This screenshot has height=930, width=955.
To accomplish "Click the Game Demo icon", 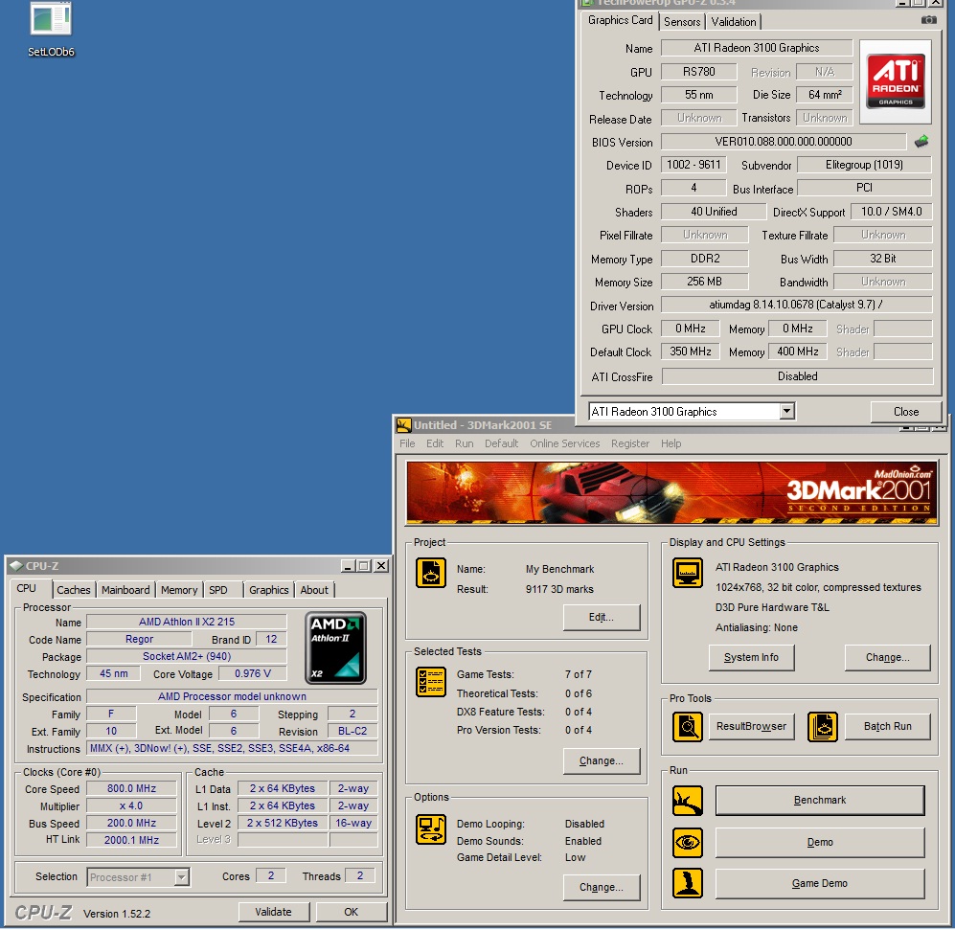I will pyautogui.click(x=688, y=883).
